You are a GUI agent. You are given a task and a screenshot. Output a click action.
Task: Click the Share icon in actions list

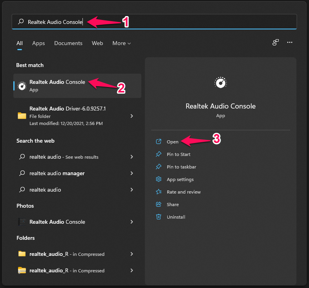click(159, 205)
